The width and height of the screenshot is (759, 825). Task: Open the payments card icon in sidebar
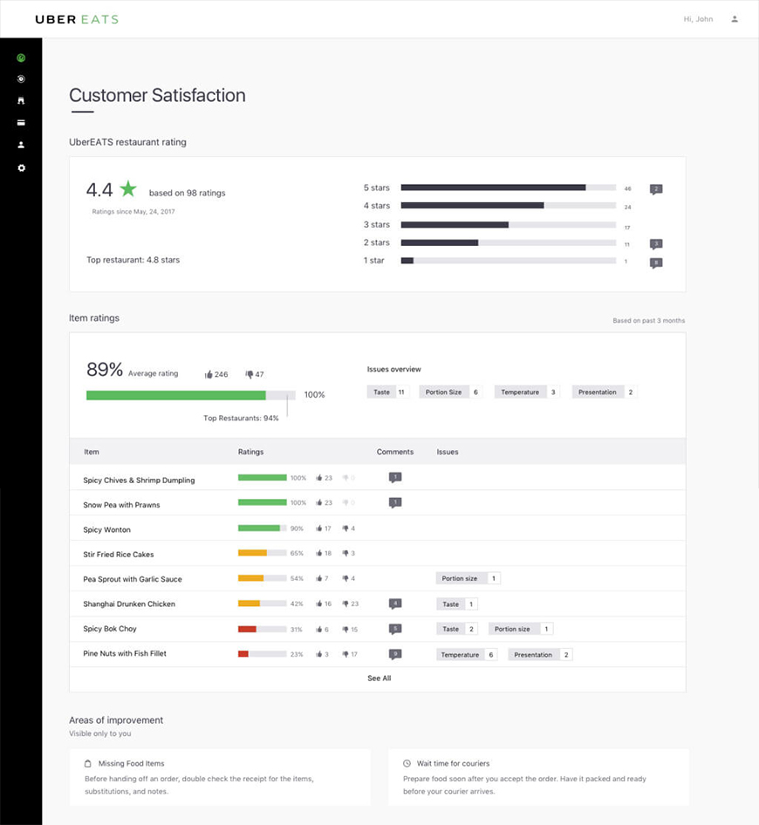coord(21,122)
